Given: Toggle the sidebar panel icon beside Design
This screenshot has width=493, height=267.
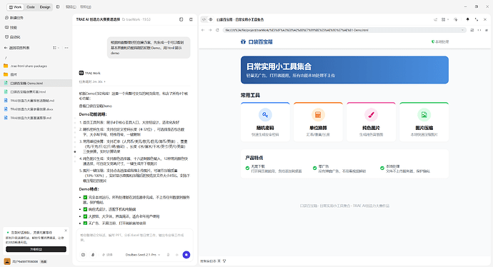Looking at the screenshot, I should pyautogui.click(x=58, y=6).
